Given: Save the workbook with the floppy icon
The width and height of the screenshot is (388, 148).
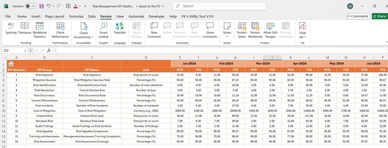Looking at the screenshot, I should [x=42, y=6].
